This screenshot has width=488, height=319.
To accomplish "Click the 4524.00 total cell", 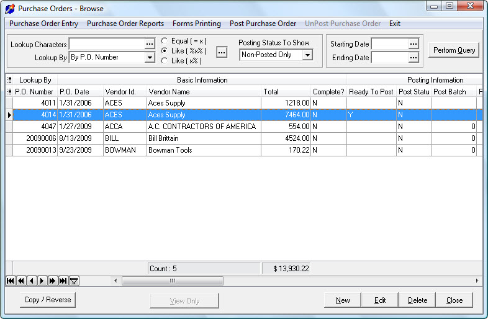I will point(286,138).
